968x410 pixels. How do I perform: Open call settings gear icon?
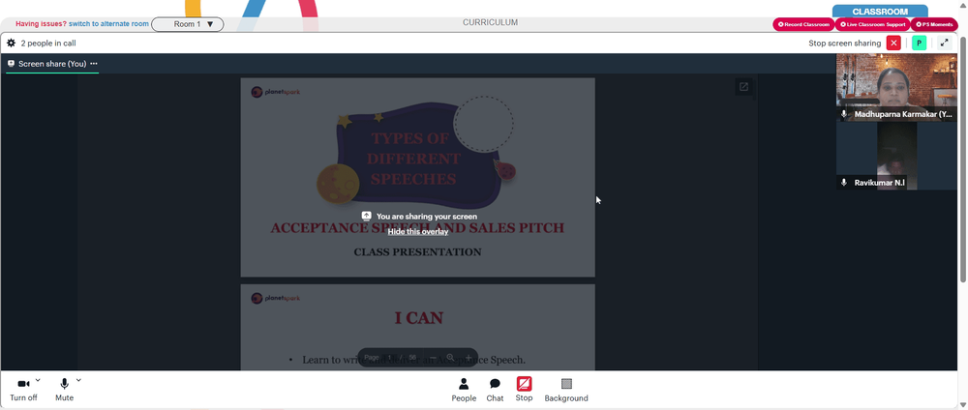pyautogui.click(x=11, y=44)
